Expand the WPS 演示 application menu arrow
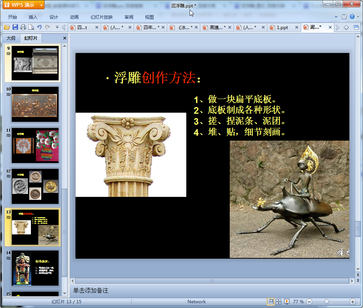 pos(41,5)
